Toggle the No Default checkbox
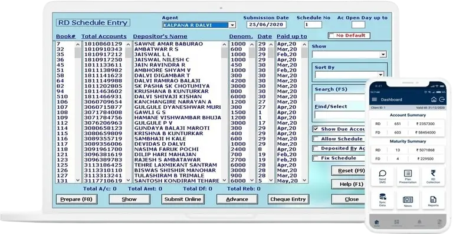Image resolution: width=453 pixels, height=234 pixels. point(331,35)
